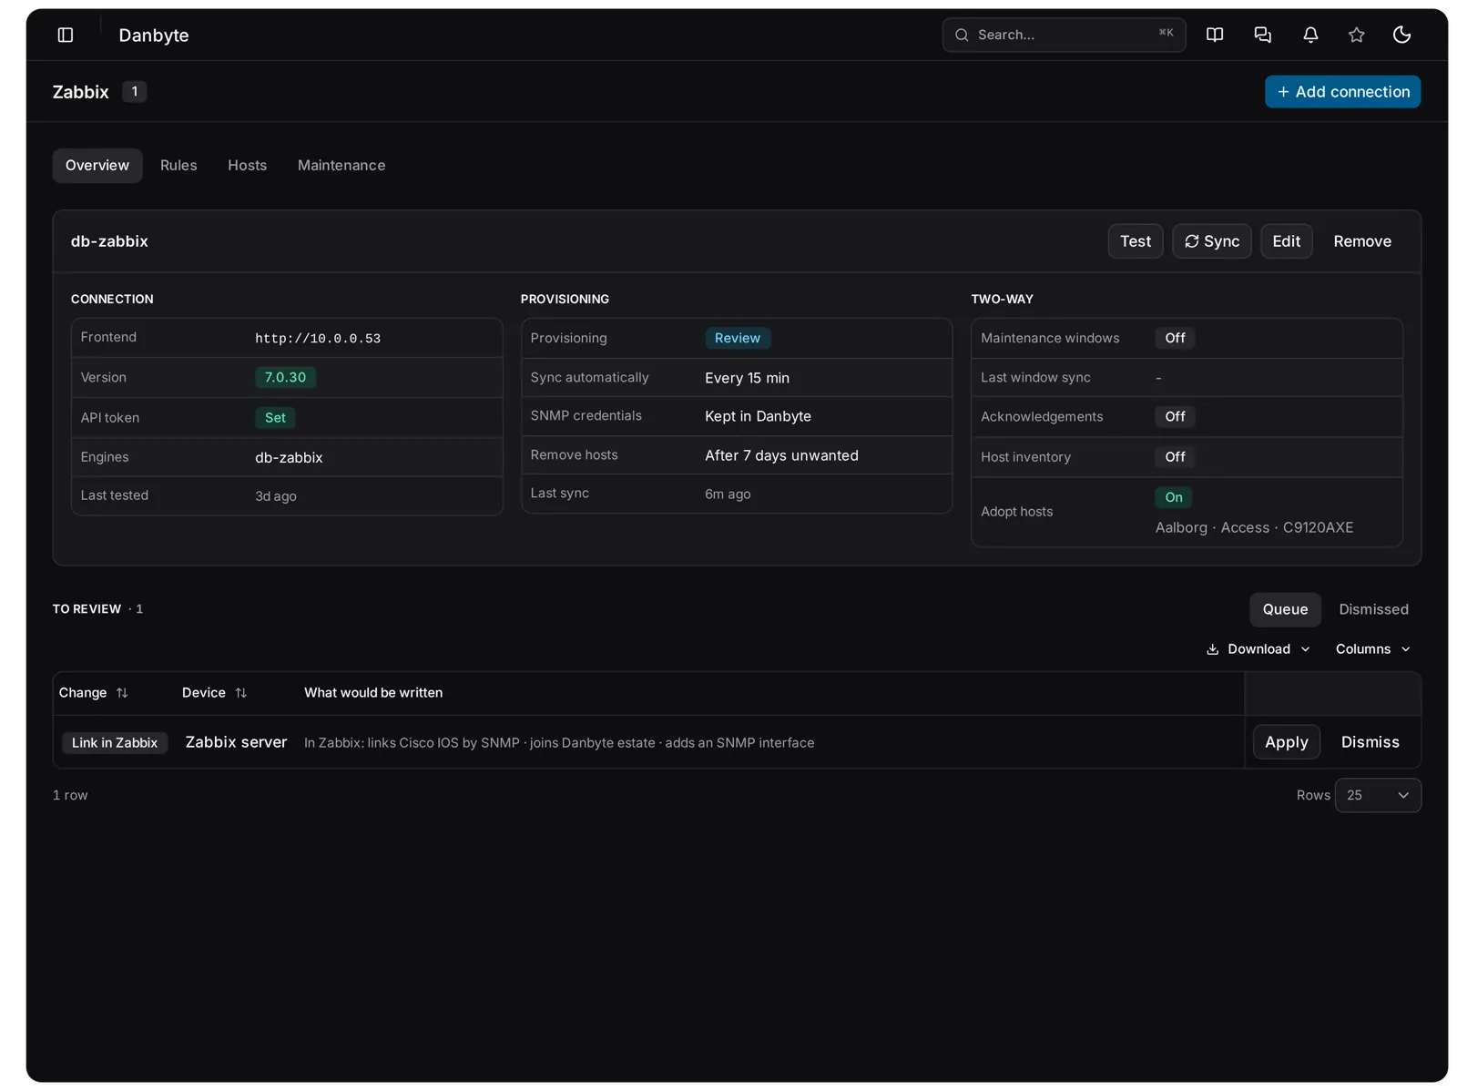Viewport: 1457px width, 1091px height.
Task: Click the Zabbix server device cell
Action: [236, 742]
